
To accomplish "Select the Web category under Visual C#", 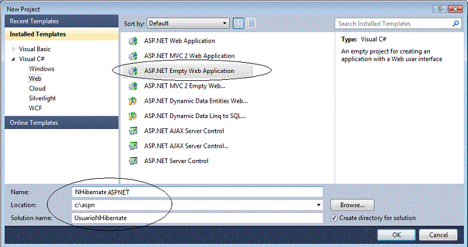I will point(35,79).
